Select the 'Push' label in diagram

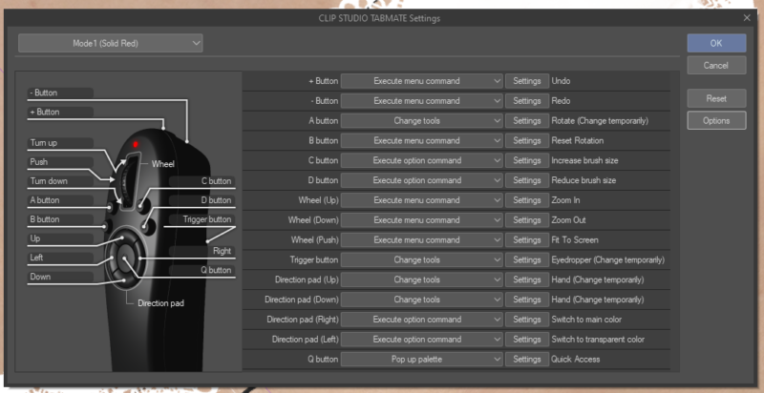[x=60, y=162]
